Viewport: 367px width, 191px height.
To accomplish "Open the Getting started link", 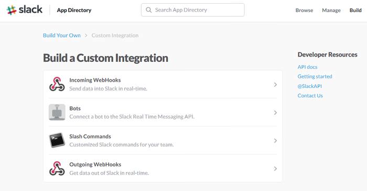I will click(315, 76).
